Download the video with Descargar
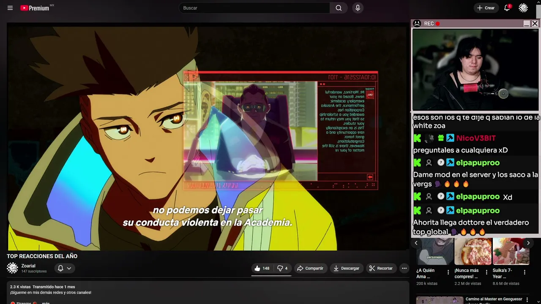The height and width of the screenshot is (304, 541). [346, 268]
